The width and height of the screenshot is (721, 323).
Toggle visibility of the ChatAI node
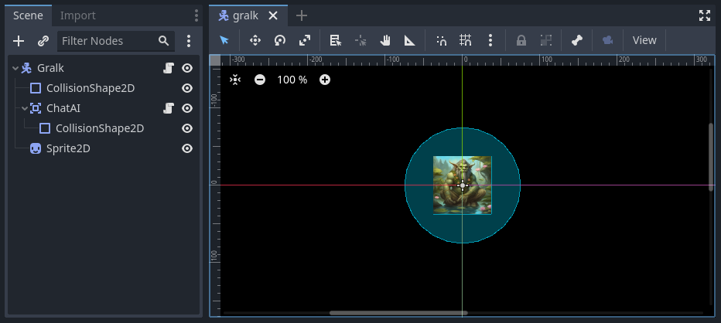pyautogui.click(x=186, y=108)
